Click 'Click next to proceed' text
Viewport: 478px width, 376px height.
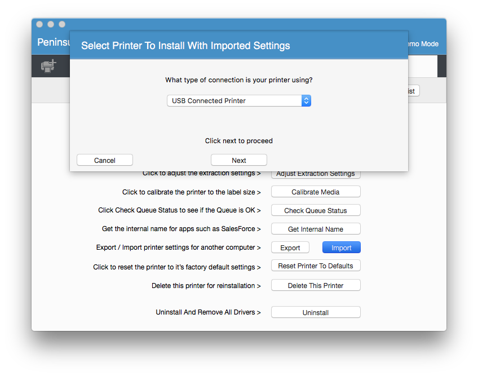click(x=238, y=141)
